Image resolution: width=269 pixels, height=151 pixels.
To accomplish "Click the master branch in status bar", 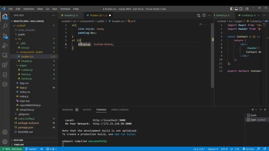I will [31, 149].
